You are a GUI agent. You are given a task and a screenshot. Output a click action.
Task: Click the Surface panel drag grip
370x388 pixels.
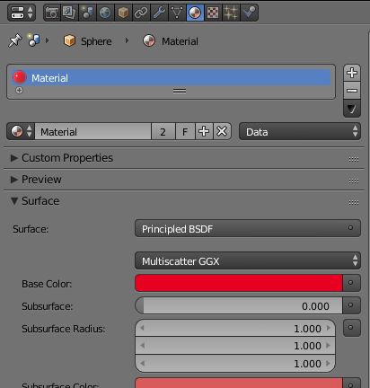click(354, 202)
